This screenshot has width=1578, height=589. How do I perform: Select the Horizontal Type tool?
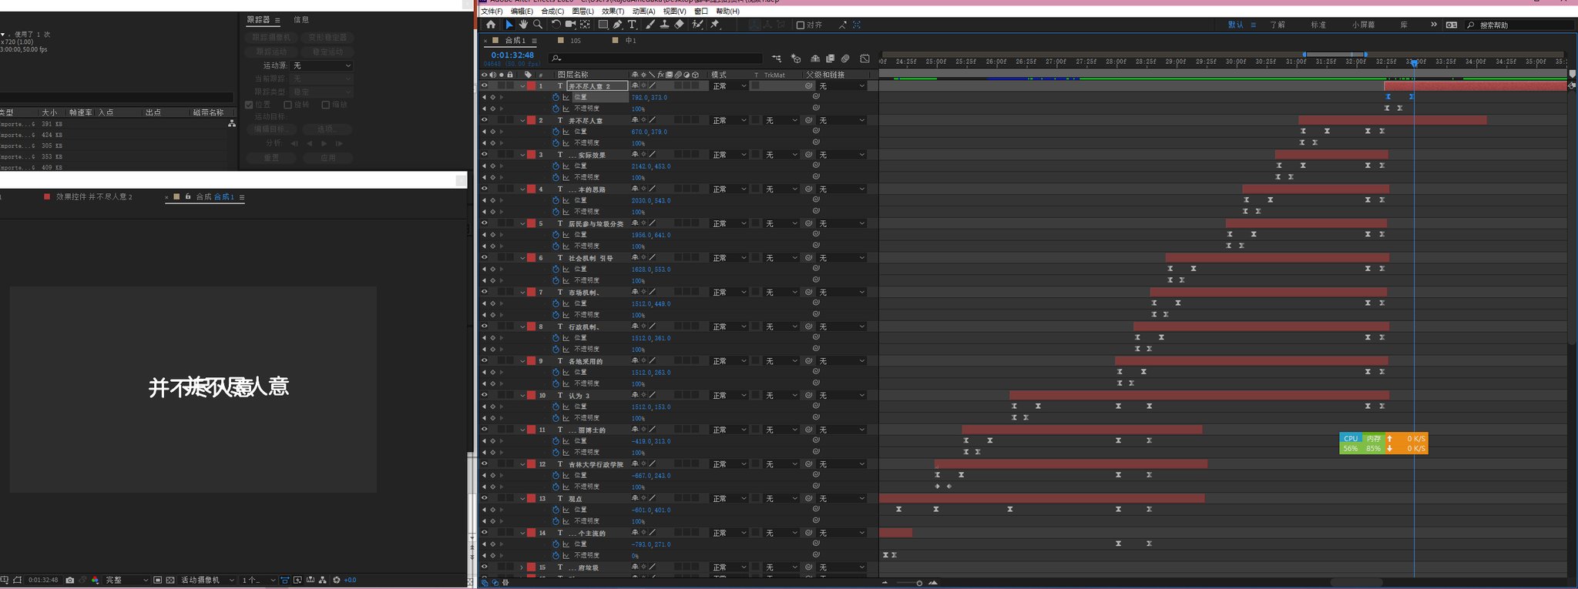click(x=632, y=25)
